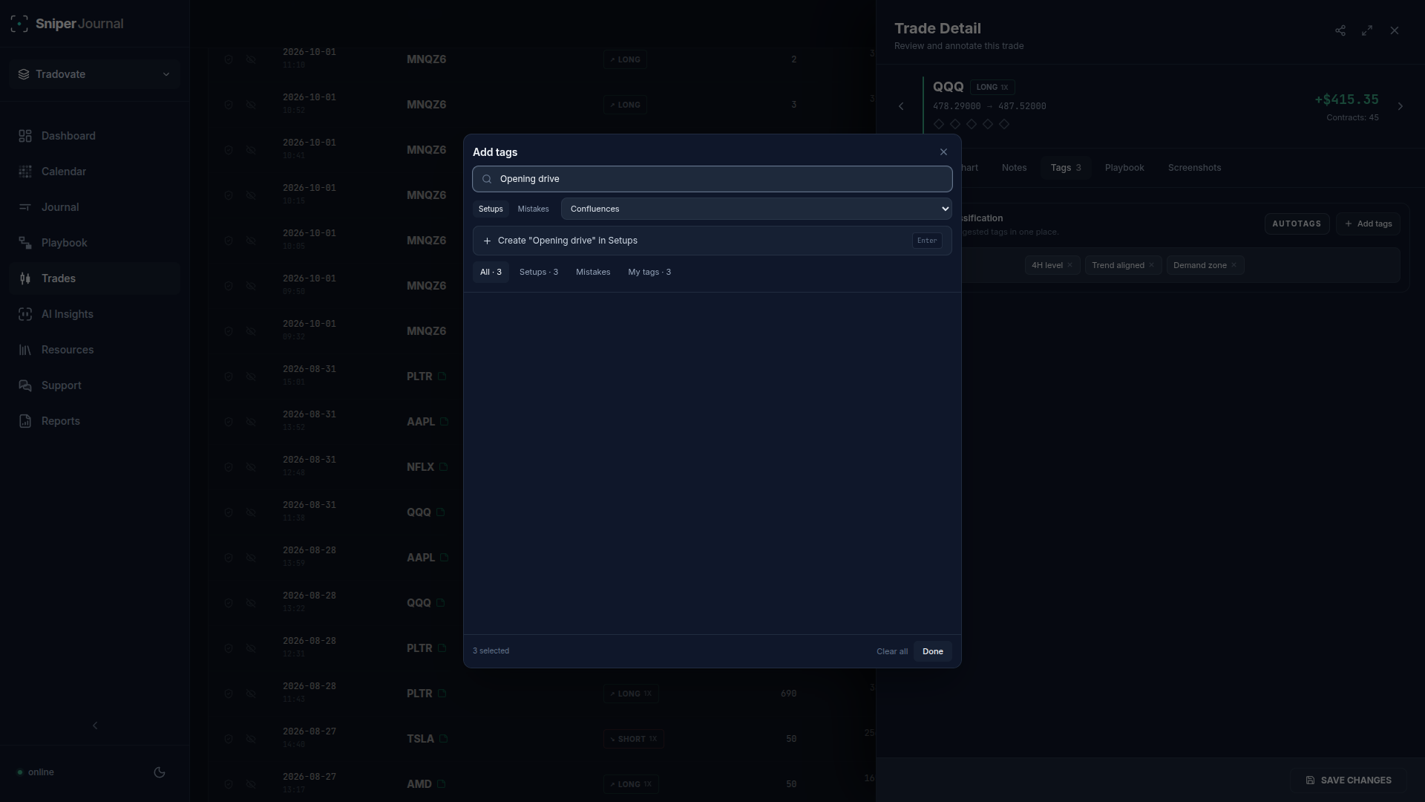Select the Mistakes category toggle
Viewport: 1425px width, 802px height.
coord(533,209)
